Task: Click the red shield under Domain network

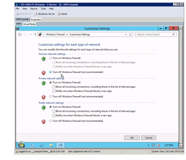Action: [x=44, y=73]
